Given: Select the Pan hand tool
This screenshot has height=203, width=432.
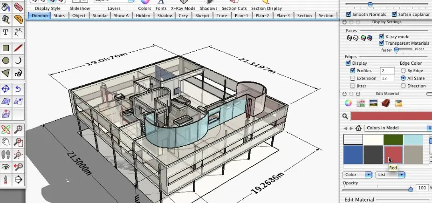Looking at the screenshot, I should (6, 142).
